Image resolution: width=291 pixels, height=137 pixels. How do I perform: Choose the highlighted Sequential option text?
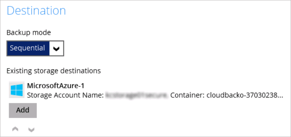[28, 48]
